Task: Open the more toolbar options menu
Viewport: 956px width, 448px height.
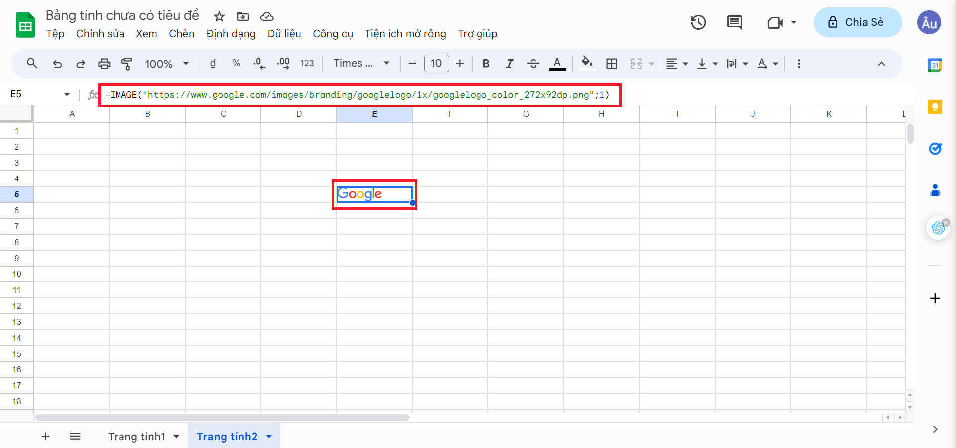Action: click(799, 63)
